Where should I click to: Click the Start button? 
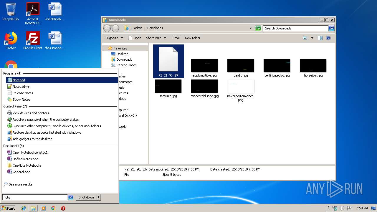8,208
